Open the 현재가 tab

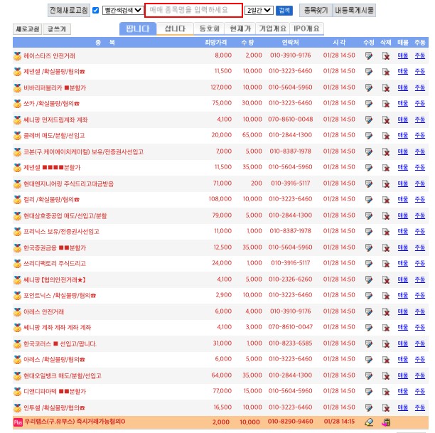240,29
